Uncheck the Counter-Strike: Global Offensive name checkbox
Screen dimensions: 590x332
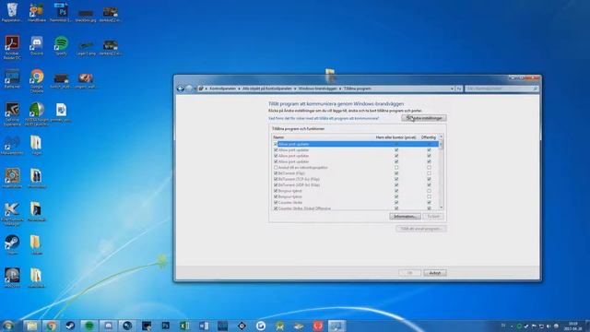[x=276, y=208]
